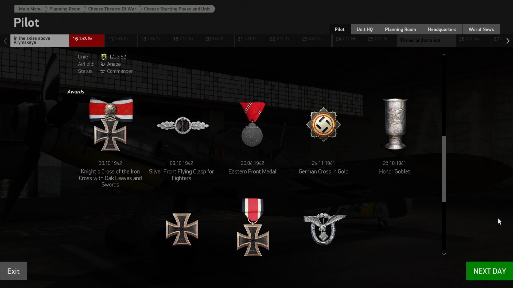Click the Honor Goblet trophy
The width and height of the screenshot is (513, 288).
point(395,124)
